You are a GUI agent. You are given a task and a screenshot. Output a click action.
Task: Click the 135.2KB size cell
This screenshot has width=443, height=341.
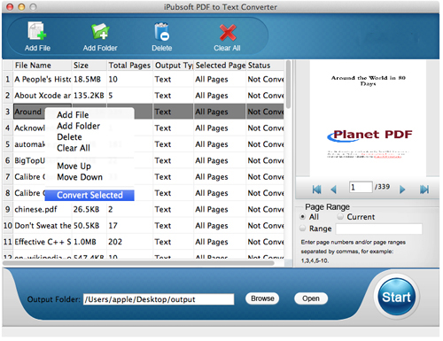(x=89, y=96)
